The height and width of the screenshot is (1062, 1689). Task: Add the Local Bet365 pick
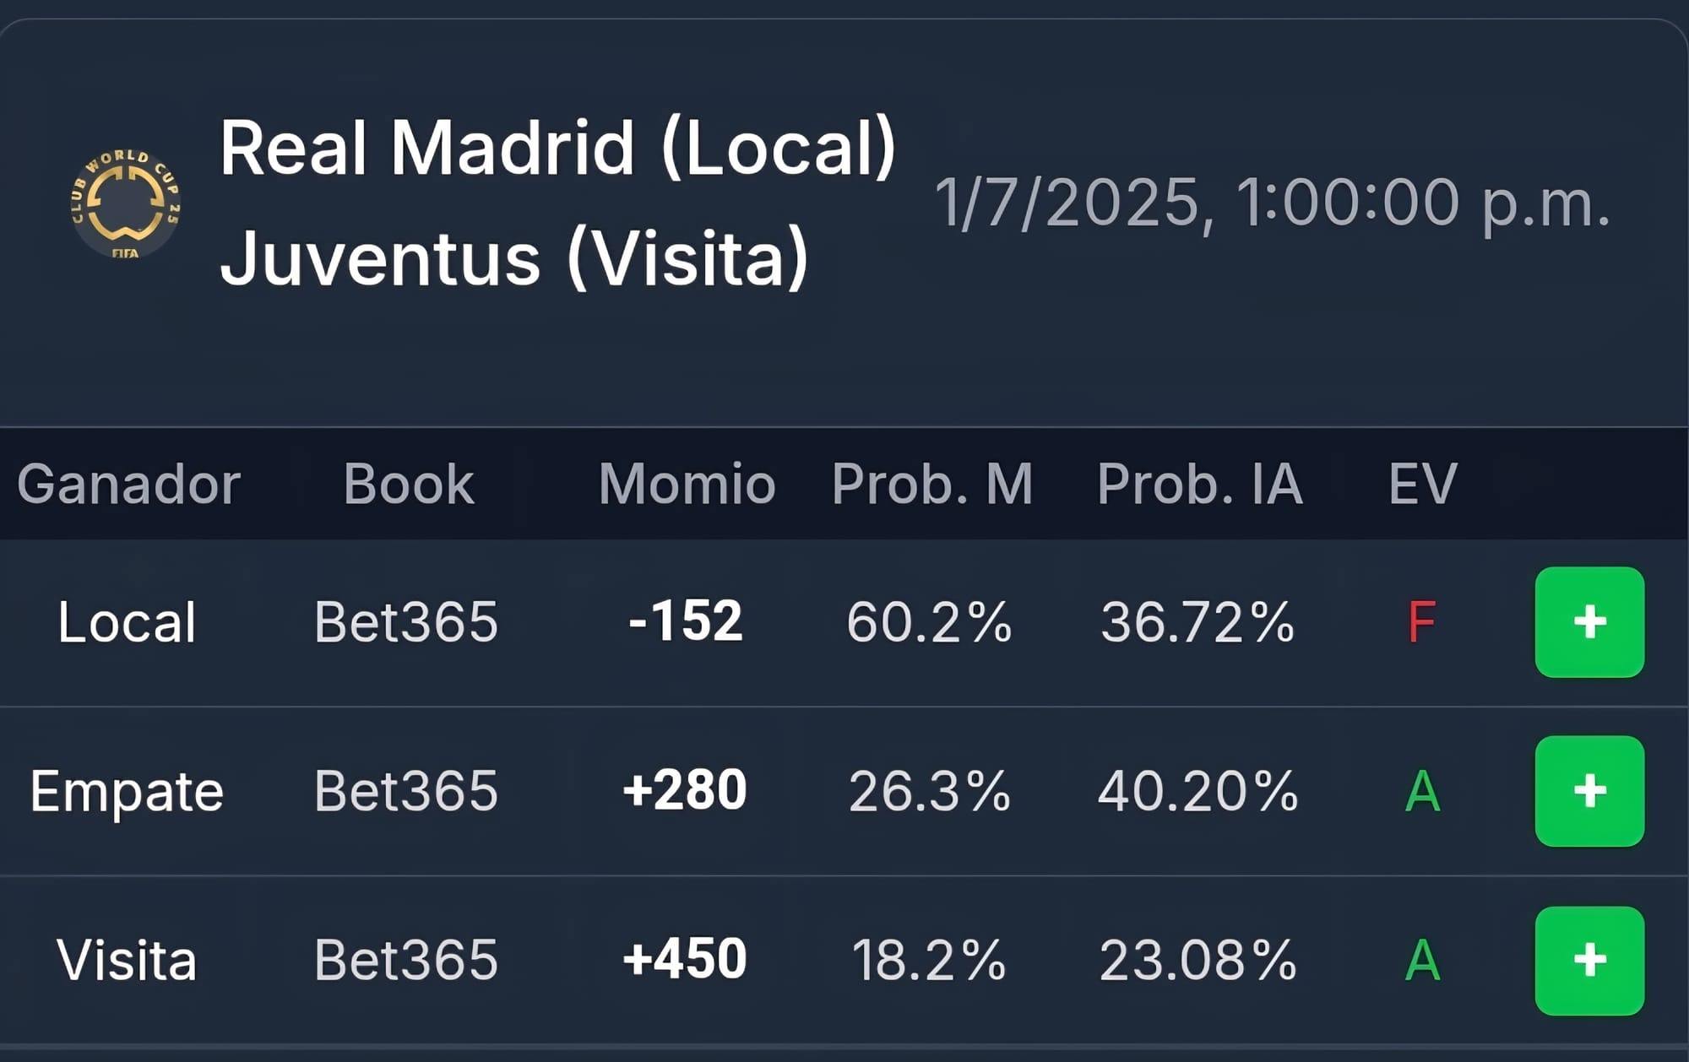1589,622
